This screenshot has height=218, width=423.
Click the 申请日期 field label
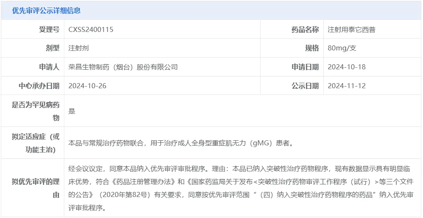(305, 67)
